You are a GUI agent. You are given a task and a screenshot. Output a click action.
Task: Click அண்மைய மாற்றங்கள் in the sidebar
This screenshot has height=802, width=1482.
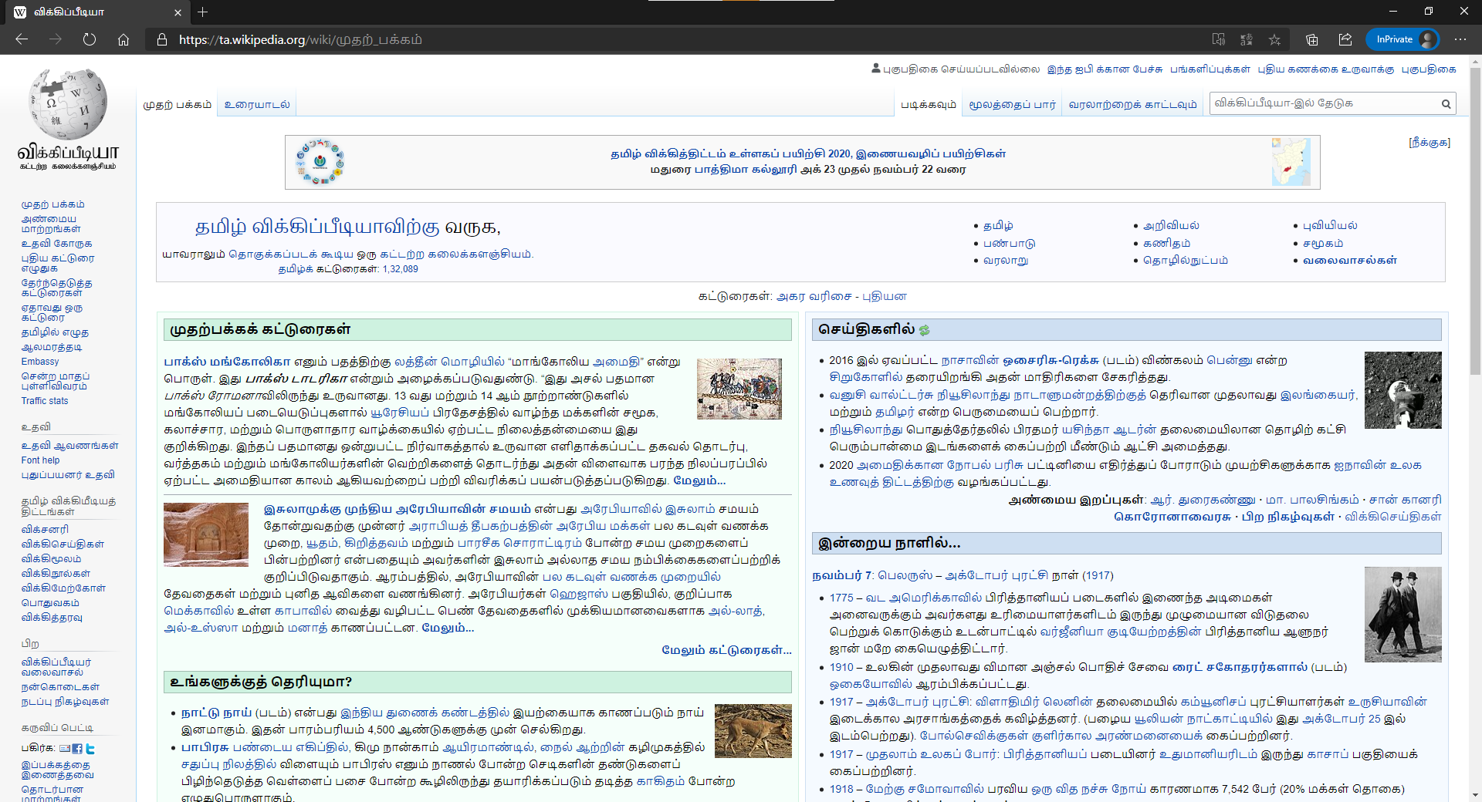point(51,224)
